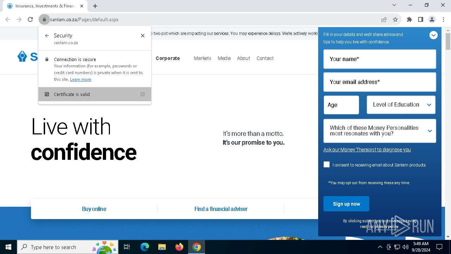Image resolution: width=451 pixels, height=254 pixels.
Task: Bookmark this page with star icon
Action: pos(395,19)
